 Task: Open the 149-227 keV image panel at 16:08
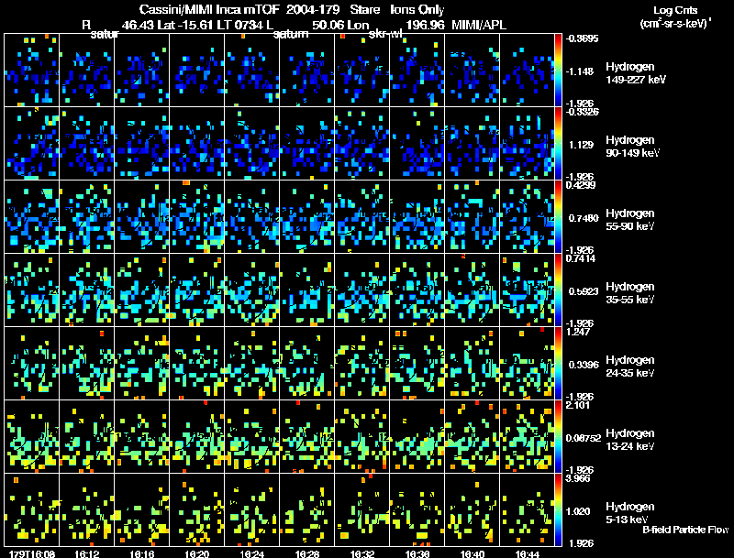coord(32,71)
